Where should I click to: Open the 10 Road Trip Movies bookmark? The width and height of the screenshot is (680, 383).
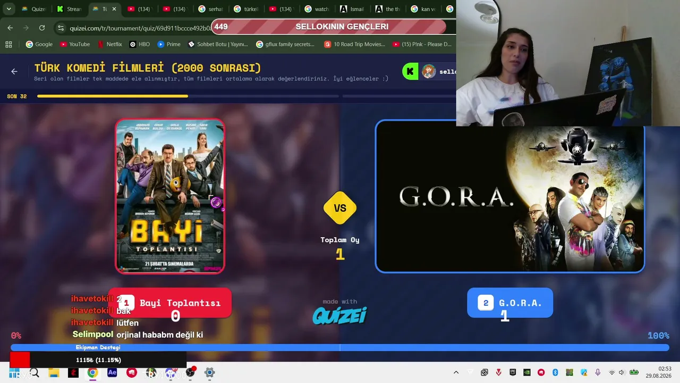354,44
